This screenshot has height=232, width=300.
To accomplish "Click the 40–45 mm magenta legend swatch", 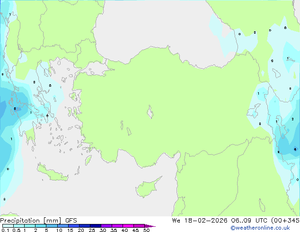I will coord(128,226).
